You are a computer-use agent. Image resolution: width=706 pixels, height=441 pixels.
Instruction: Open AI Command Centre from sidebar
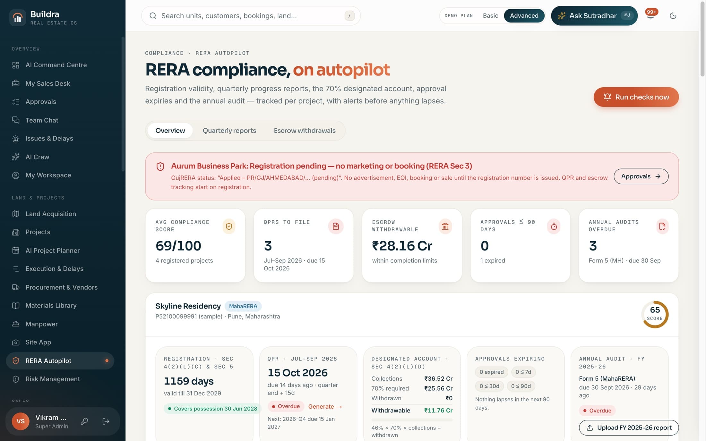60,65
